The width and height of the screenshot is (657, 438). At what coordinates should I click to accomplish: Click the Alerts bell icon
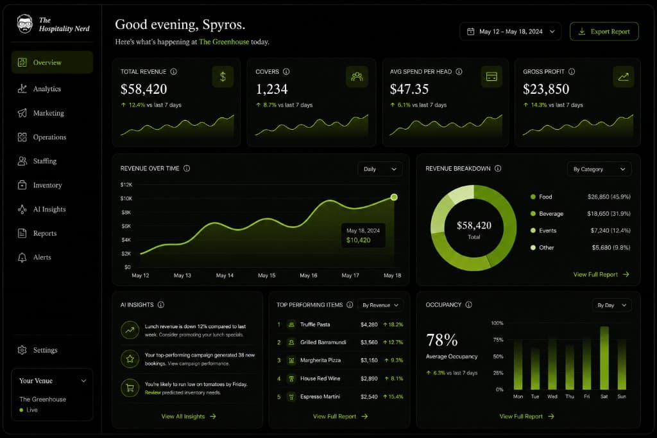(22, 258)
